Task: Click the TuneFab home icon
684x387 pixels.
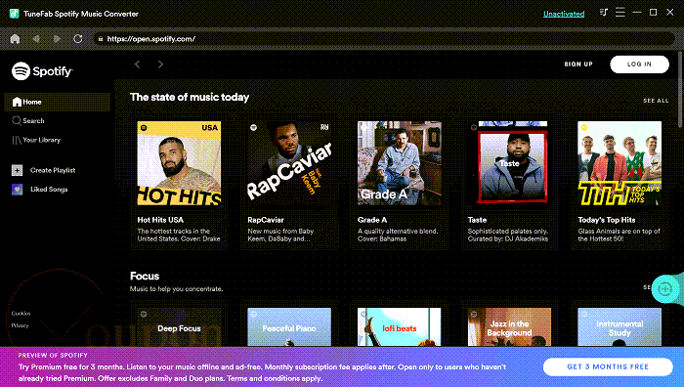Action: click(x=16, y=39)
